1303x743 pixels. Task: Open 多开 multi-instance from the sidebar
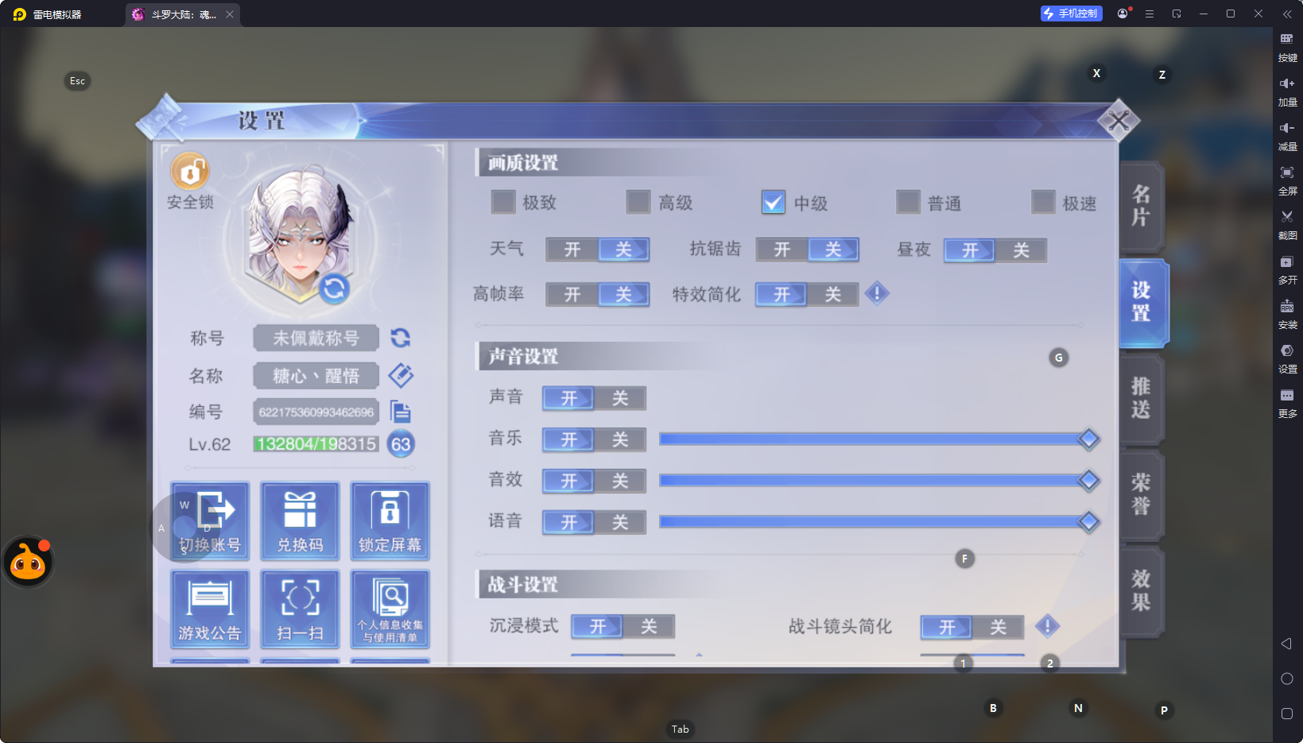point(1288,269)
